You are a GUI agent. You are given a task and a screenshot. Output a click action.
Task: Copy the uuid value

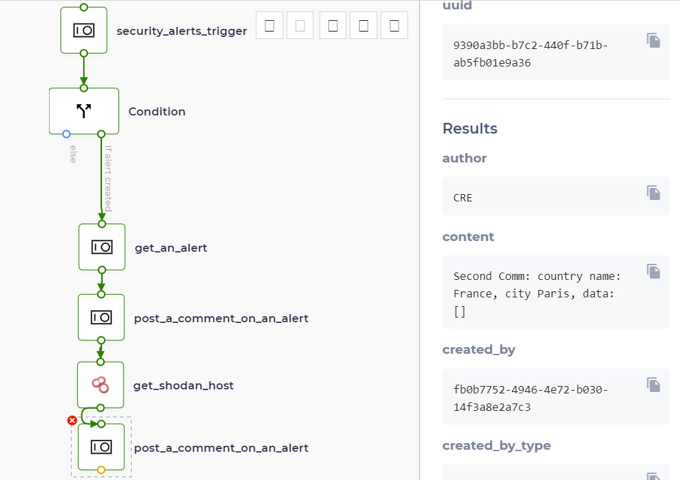pyautogui.click(x=654, y=40)
